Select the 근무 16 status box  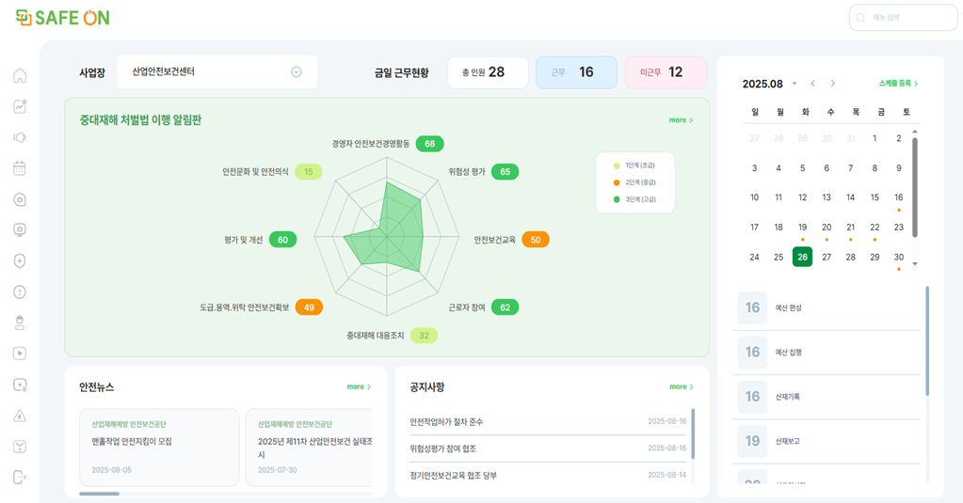[576, 72]
